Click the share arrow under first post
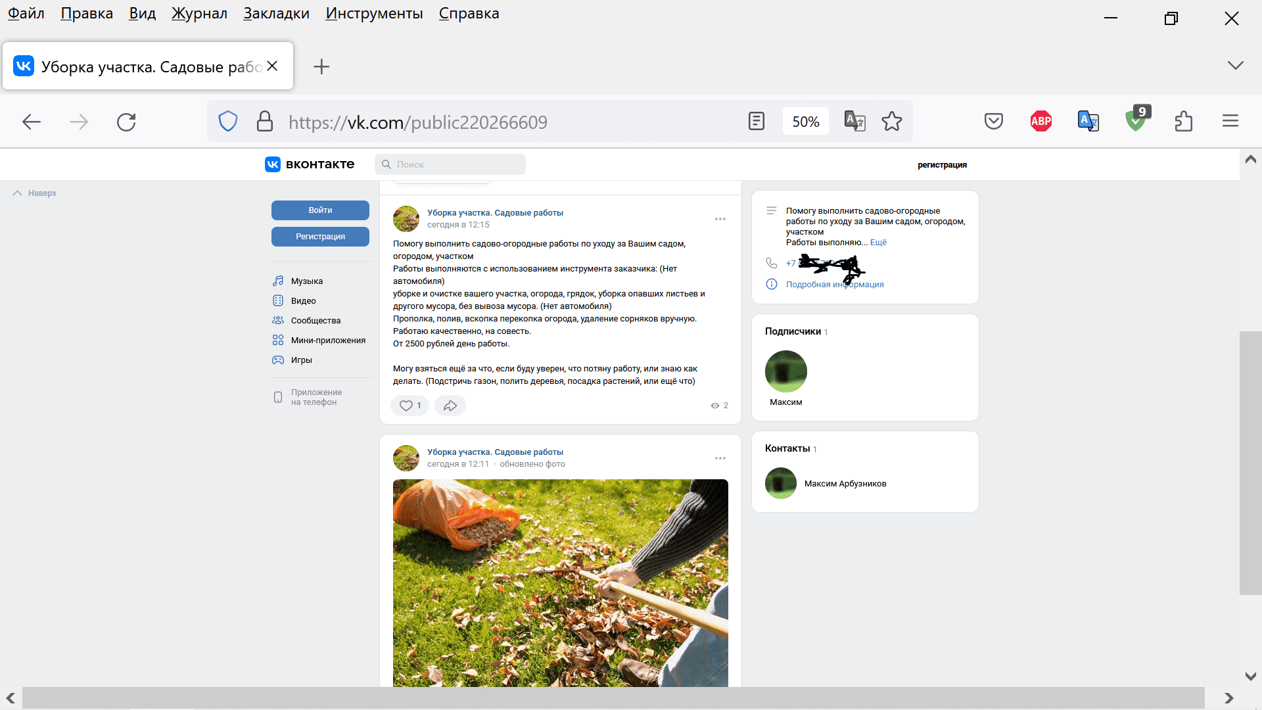The height and width of the screenshot is (710, 1262). tap(450, 406)
